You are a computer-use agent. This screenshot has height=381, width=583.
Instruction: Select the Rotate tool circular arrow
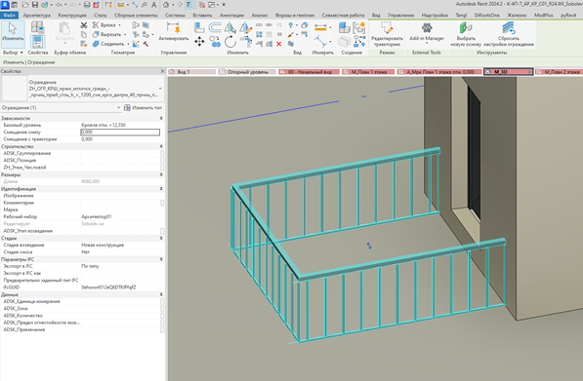[230, 42]
